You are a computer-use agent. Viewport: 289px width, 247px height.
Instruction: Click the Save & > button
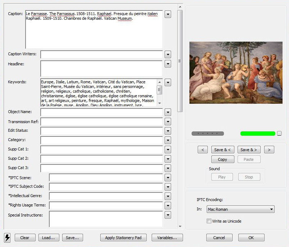(249, 150)
